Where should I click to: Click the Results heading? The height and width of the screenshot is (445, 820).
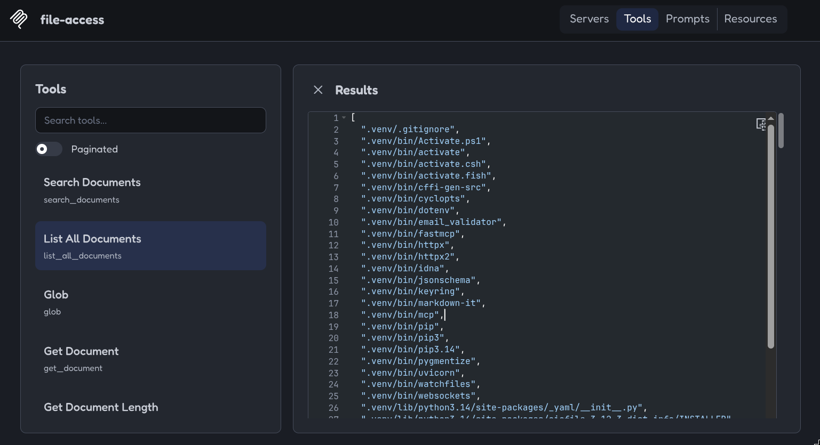[356, 90]
